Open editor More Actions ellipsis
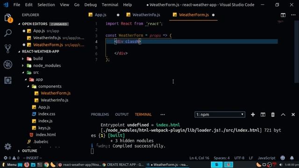The height and width of the screenshot is (168, 299). [x=293, y=15]
